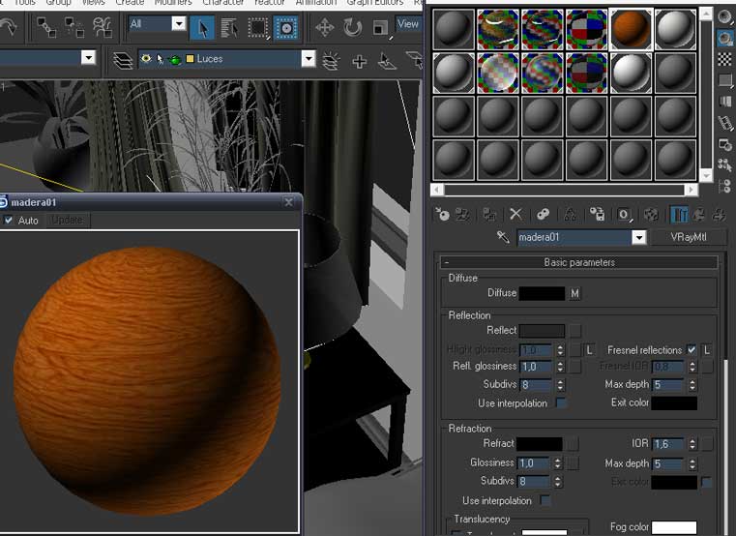Activate the Select and Scale tool

point(381,27)
